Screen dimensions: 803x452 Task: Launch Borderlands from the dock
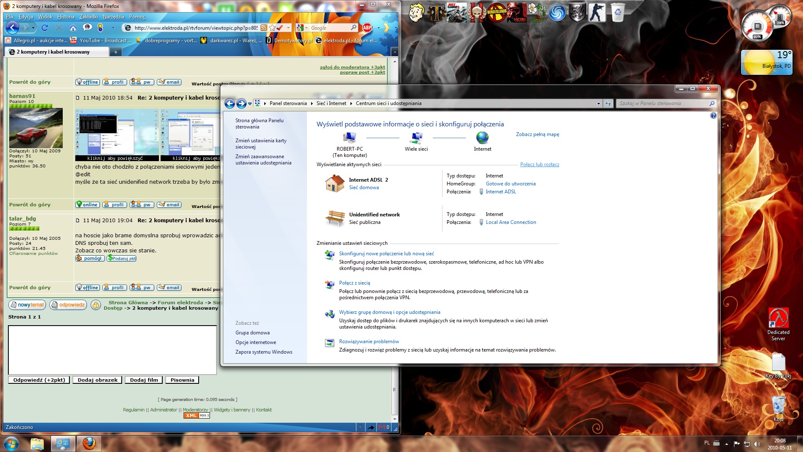[x=496, y=13]
